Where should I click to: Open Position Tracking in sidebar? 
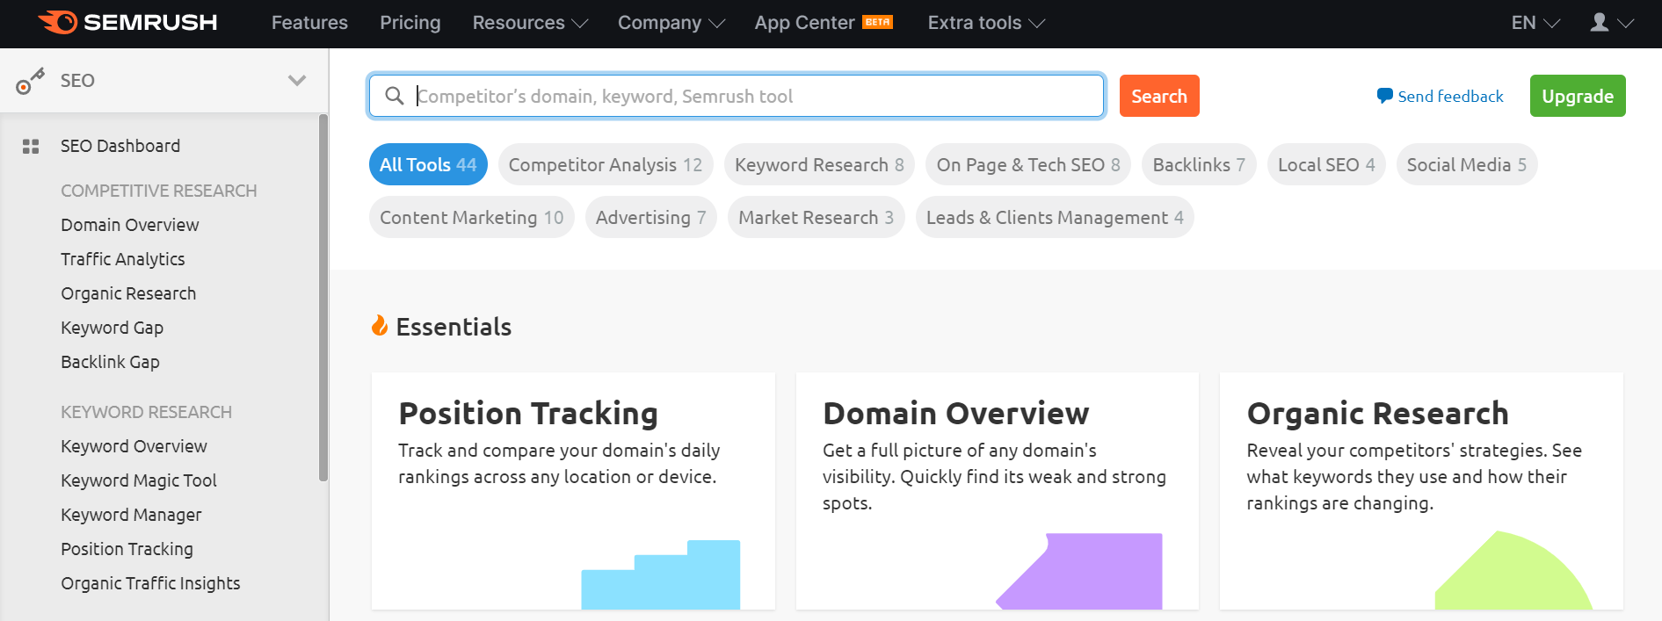click(127, 549)
